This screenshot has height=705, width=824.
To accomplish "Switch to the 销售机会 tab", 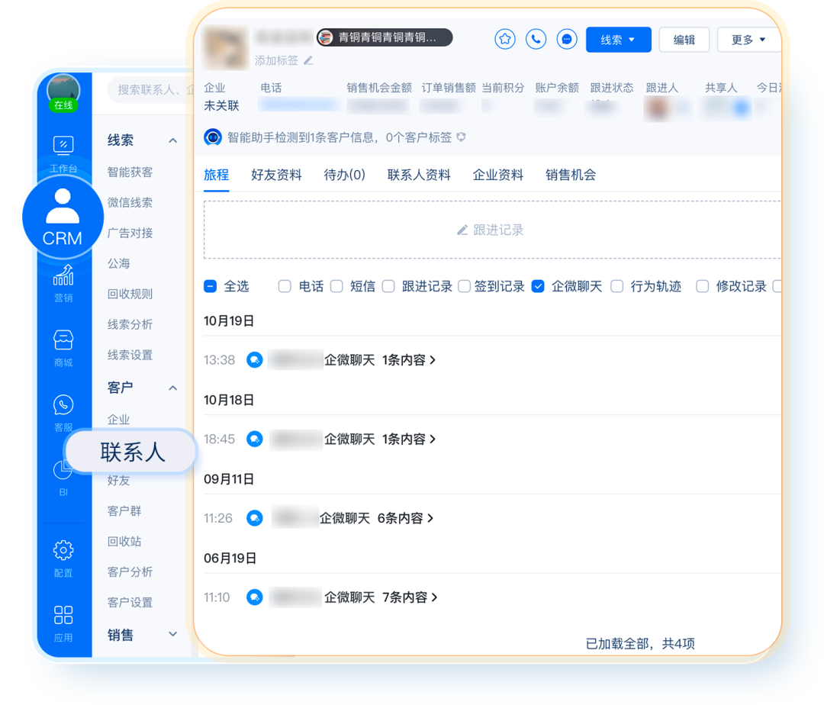I will point(571,175).
